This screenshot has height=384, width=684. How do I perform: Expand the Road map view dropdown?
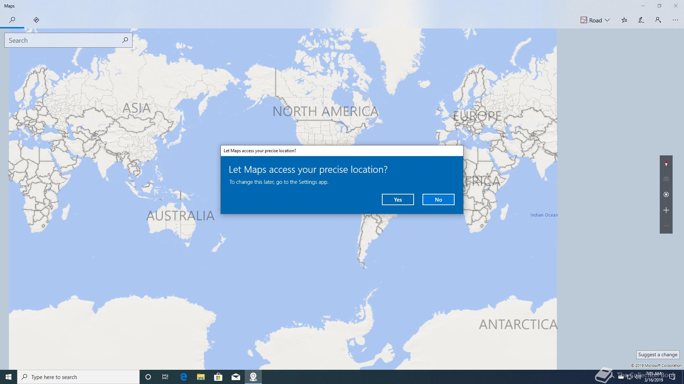click(595, 20)
